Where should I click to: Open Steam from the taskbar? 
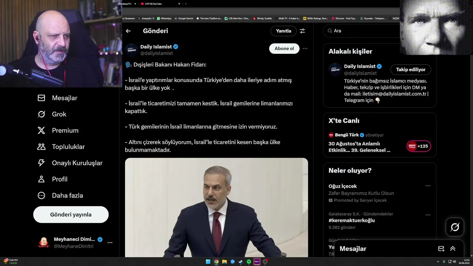(x=241, y=262)
